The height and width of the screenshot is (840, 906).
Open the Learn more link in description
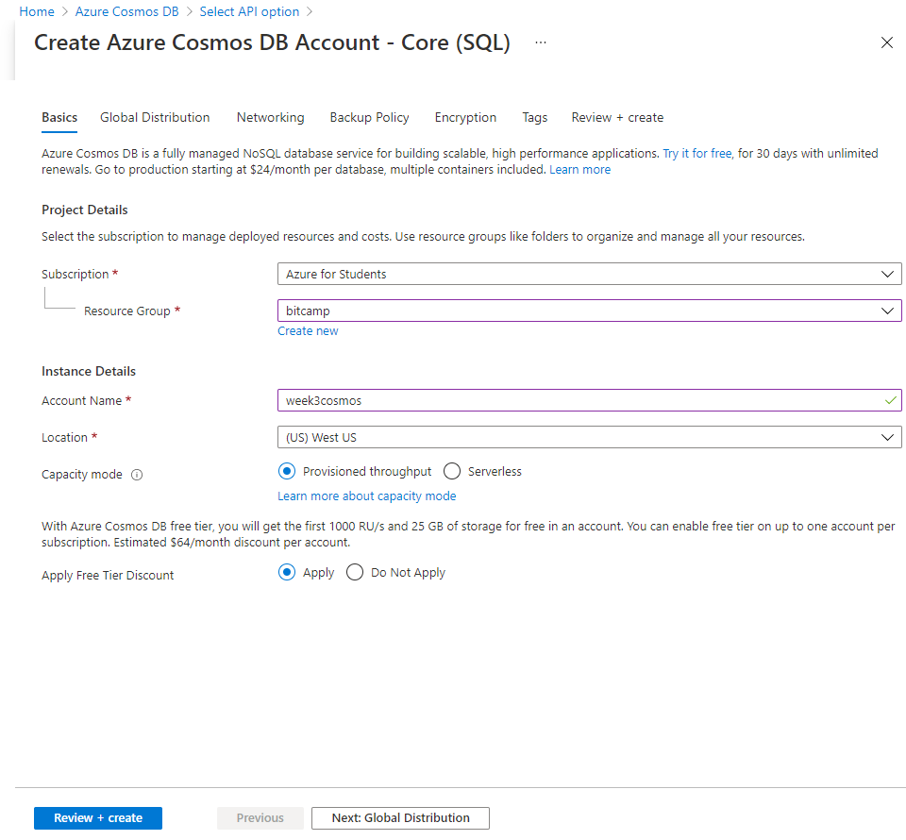coord(579,170)
